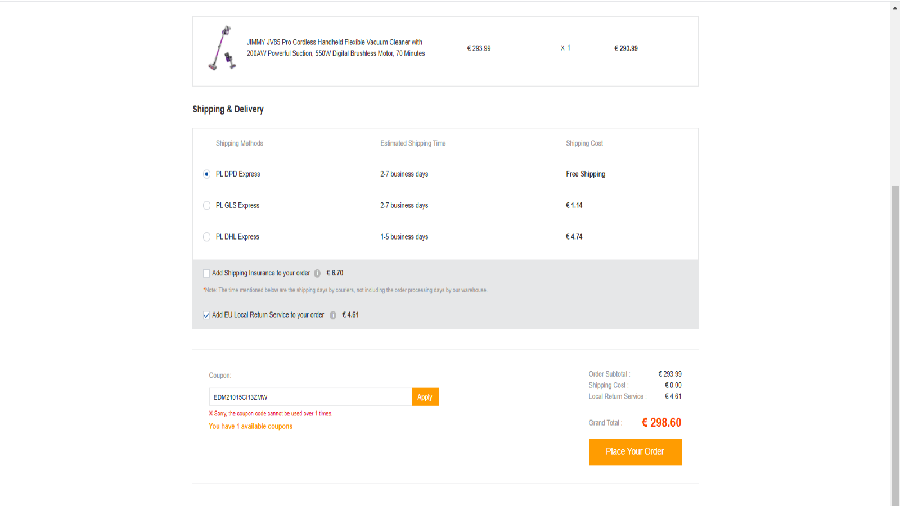Click the Apply coupon button
The image size is (900, 506).
(425, 397)
